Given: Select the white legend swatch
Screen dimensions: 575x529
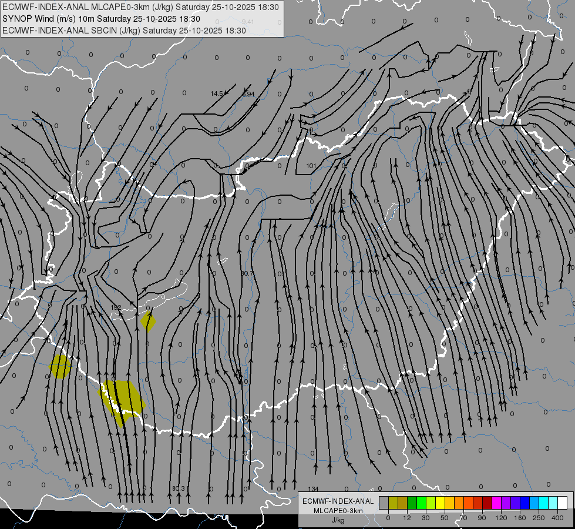Looking at the screenshot, I should [x=563, y=503].
